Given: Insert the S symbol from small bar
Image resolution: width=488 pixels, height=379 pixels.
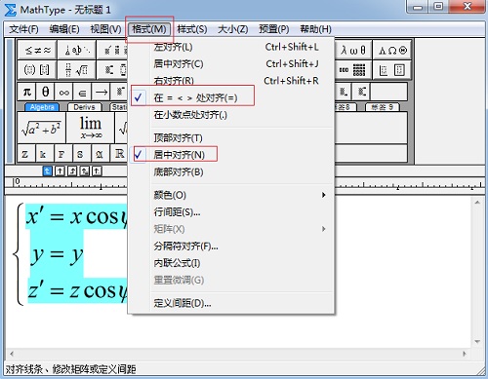Looking at the screenshot, I should coord(80,154).
